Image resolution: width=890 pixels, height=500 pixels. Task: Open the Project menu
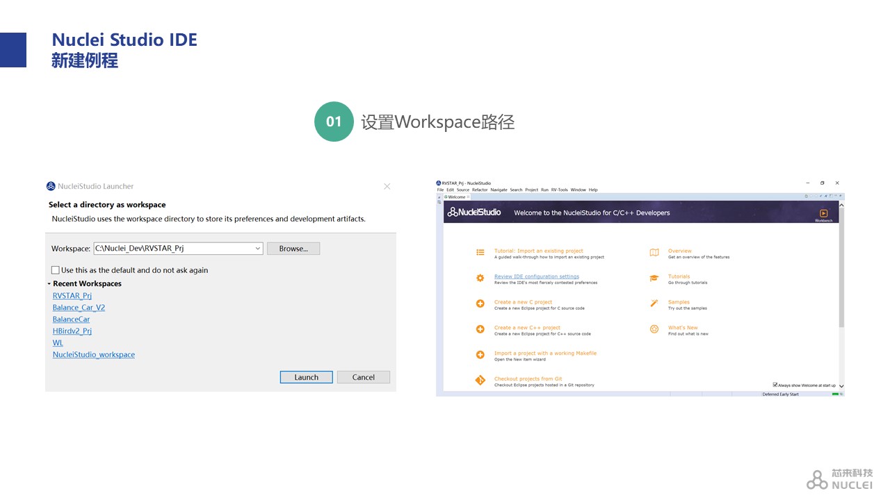(x=532, y=190)
